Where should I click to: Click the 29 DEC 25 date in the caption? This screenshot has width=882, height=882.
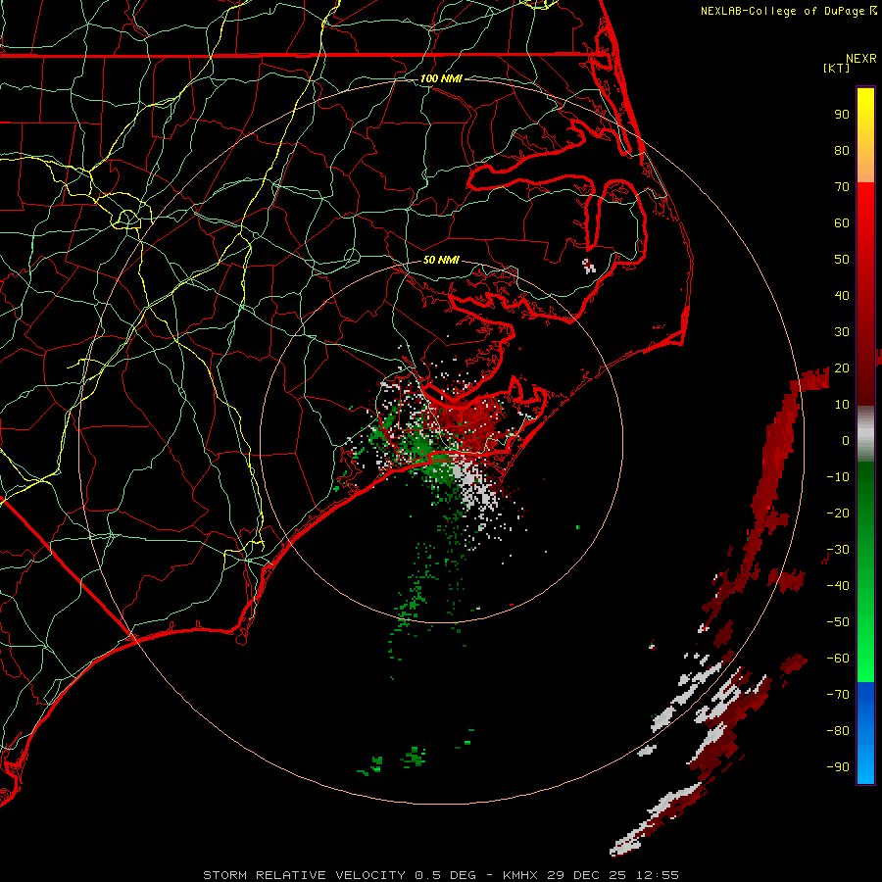[x=587, y=875]
